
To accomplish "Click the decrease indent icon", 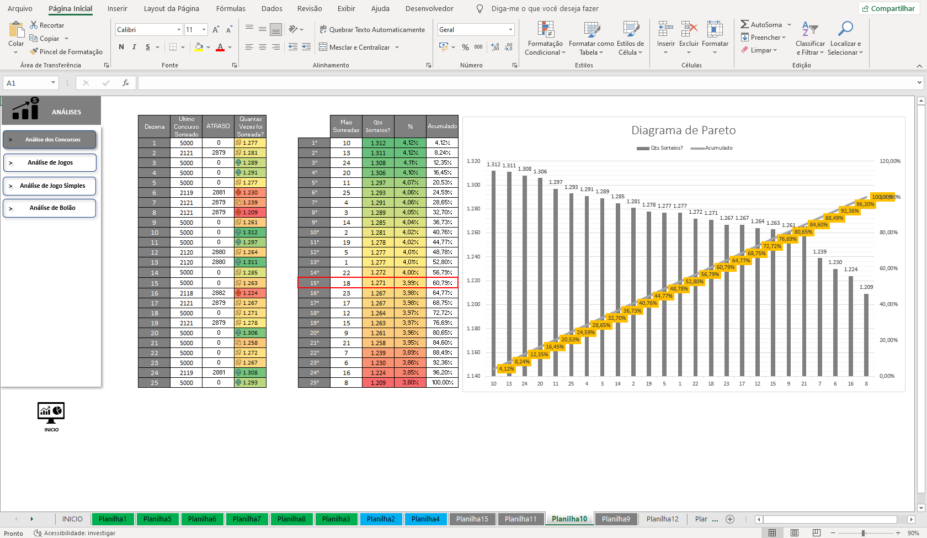I will [293, 47].
